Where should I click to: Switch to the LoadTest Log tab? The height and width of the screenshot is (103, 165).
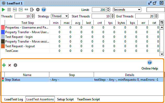click(14, 99)
